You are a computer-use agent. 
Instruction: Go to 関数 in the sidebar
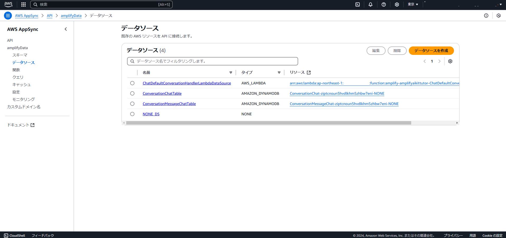[16, 70]
